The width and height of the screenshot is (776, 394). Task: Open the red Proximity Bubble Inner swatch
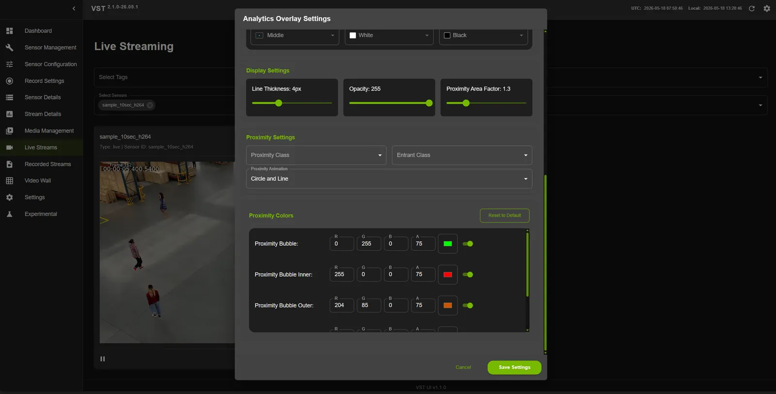tap(448, 275)
